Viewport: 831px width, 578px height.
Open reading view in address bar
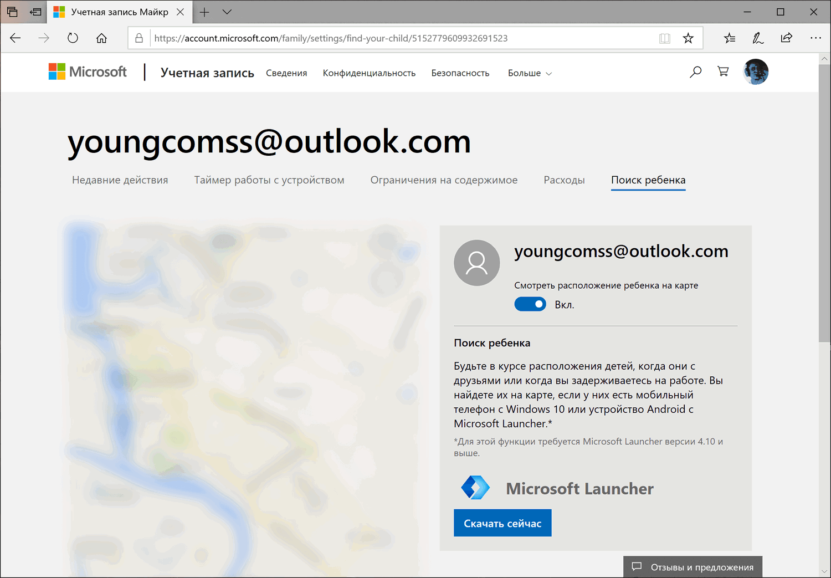pos(665,38)
